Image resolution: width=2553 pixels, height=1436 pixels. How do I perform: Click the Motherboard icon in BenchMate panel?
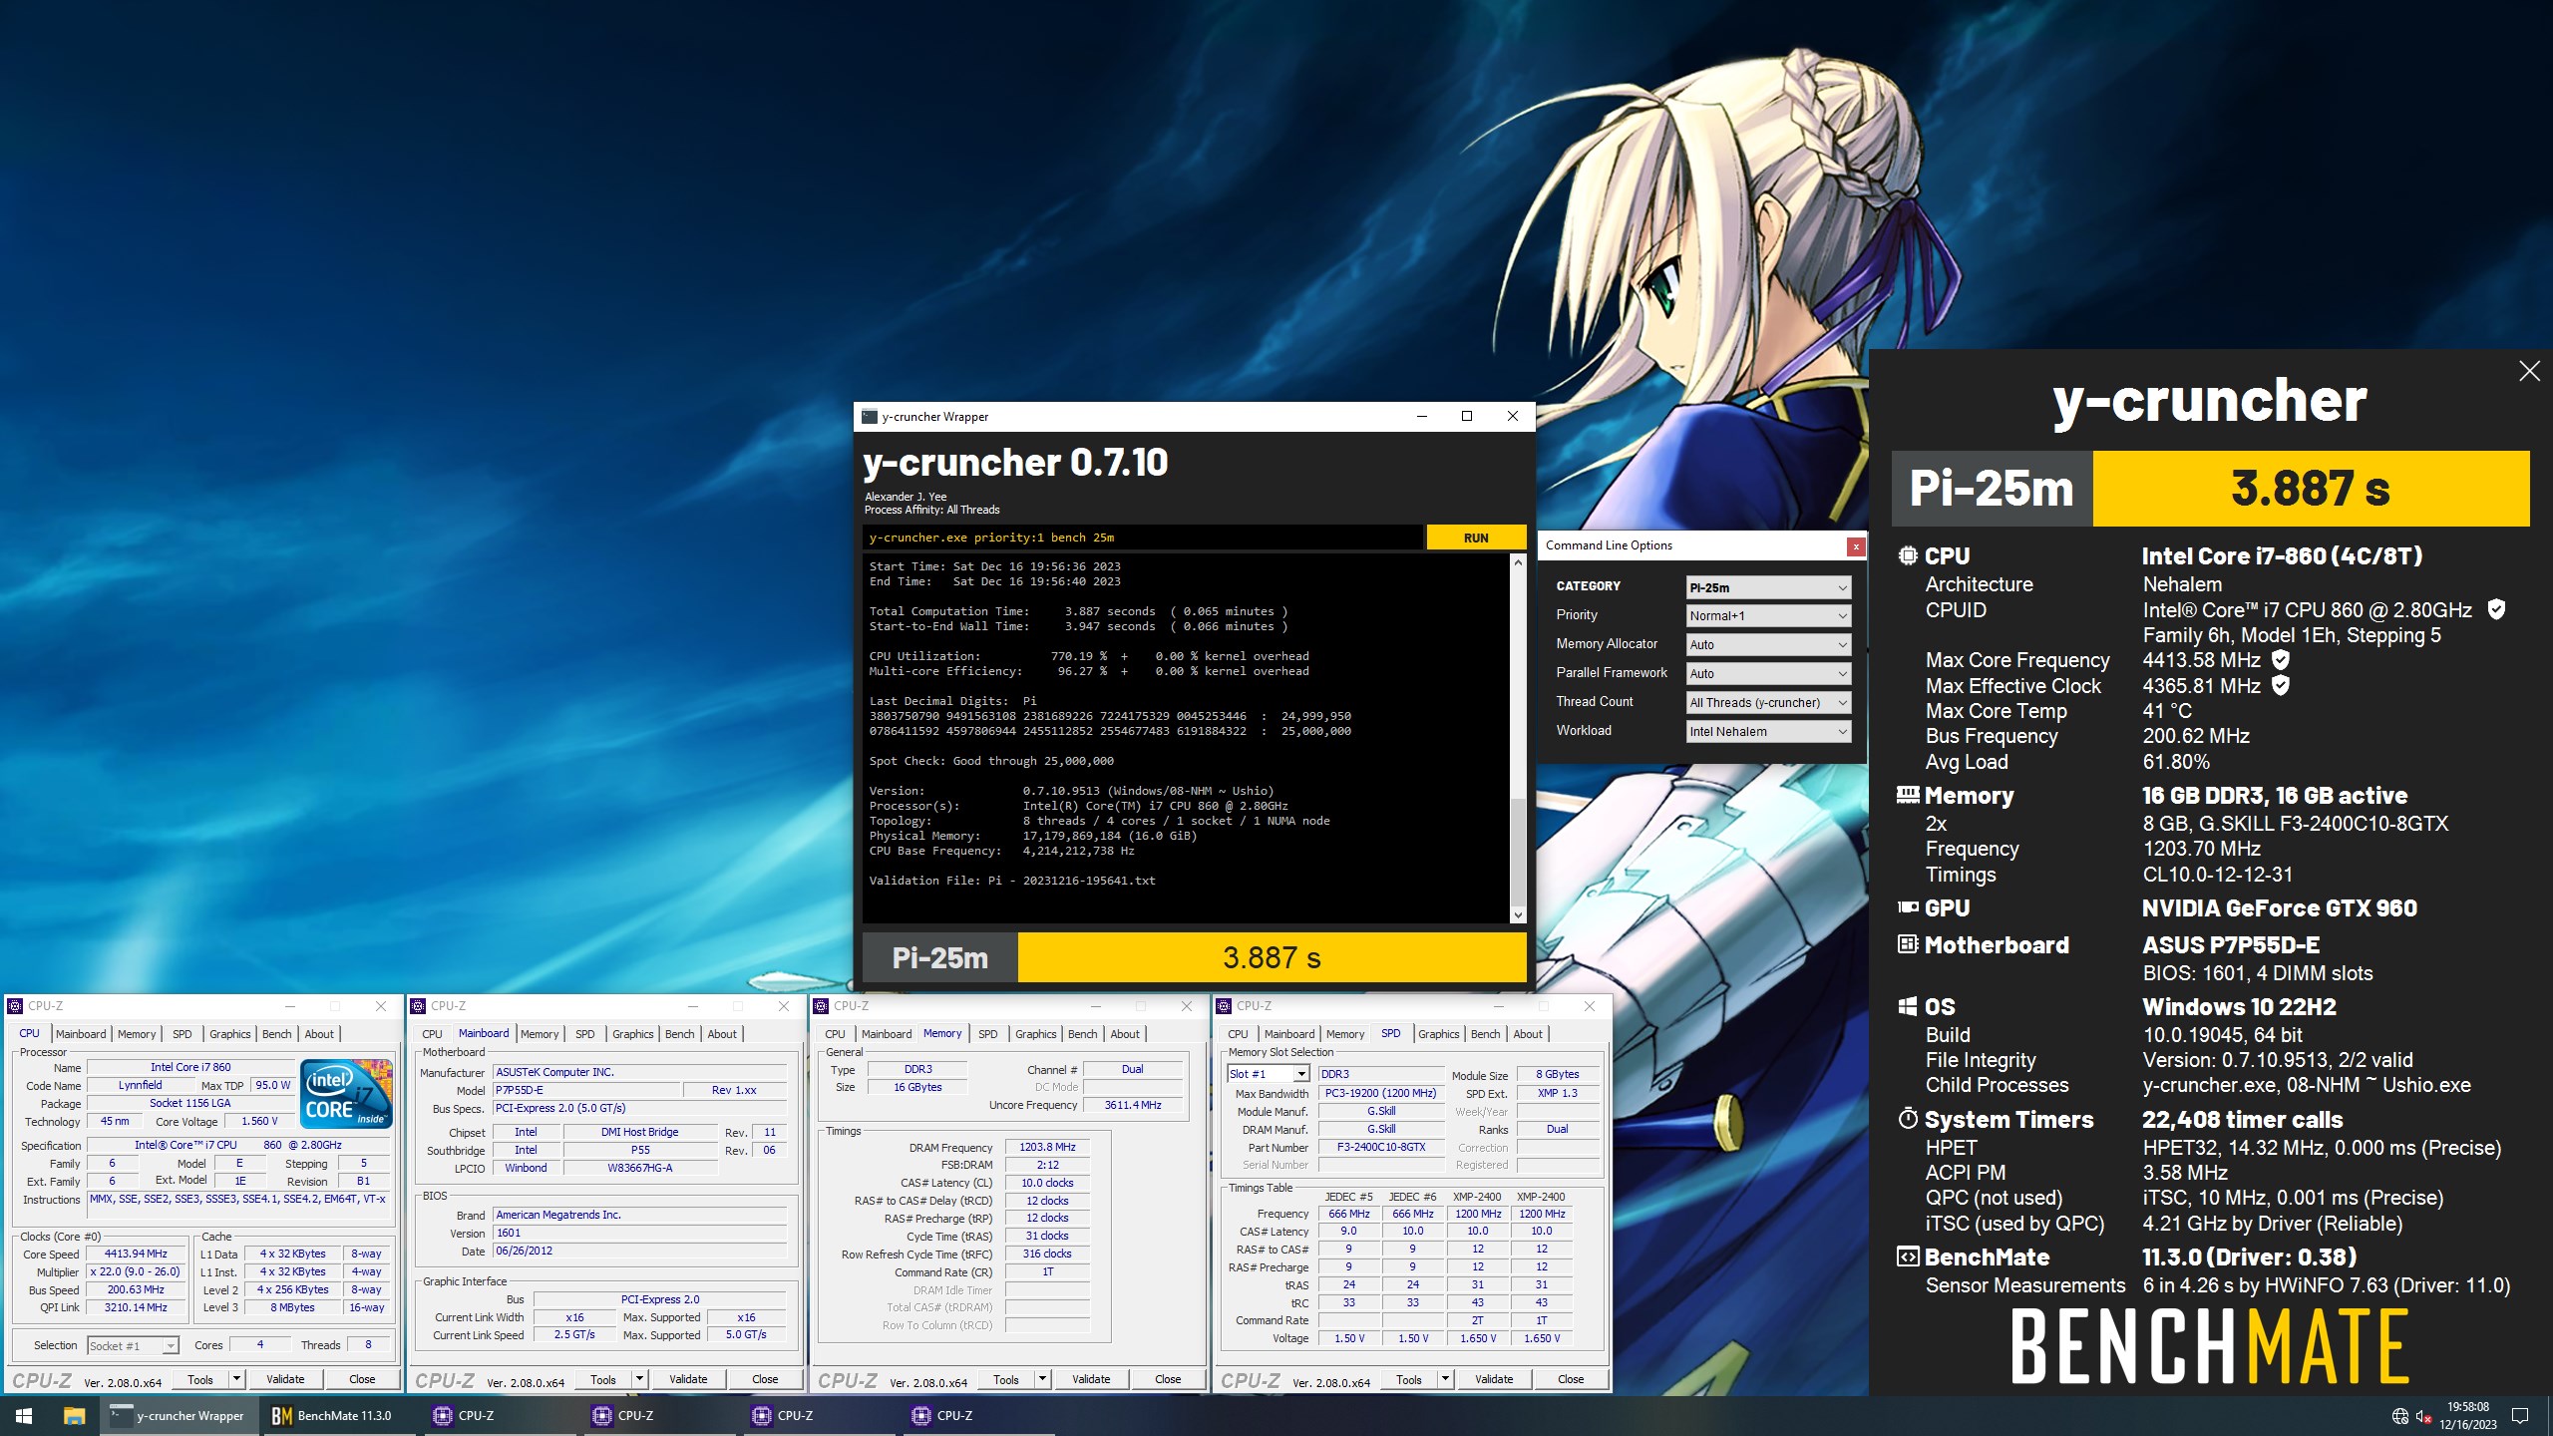1908,944
